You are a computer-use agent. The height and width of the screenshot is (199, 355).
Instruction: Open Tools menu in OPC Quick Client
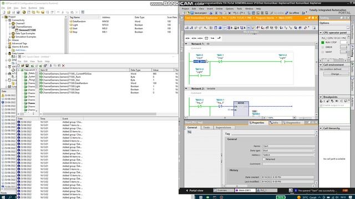(x=40, y=61)
